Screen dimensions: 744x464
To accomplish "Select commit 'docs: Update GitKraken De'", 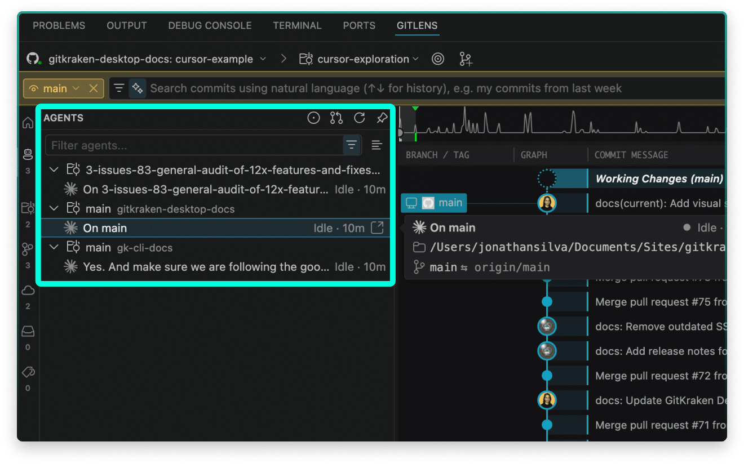I will click(661, 400).
